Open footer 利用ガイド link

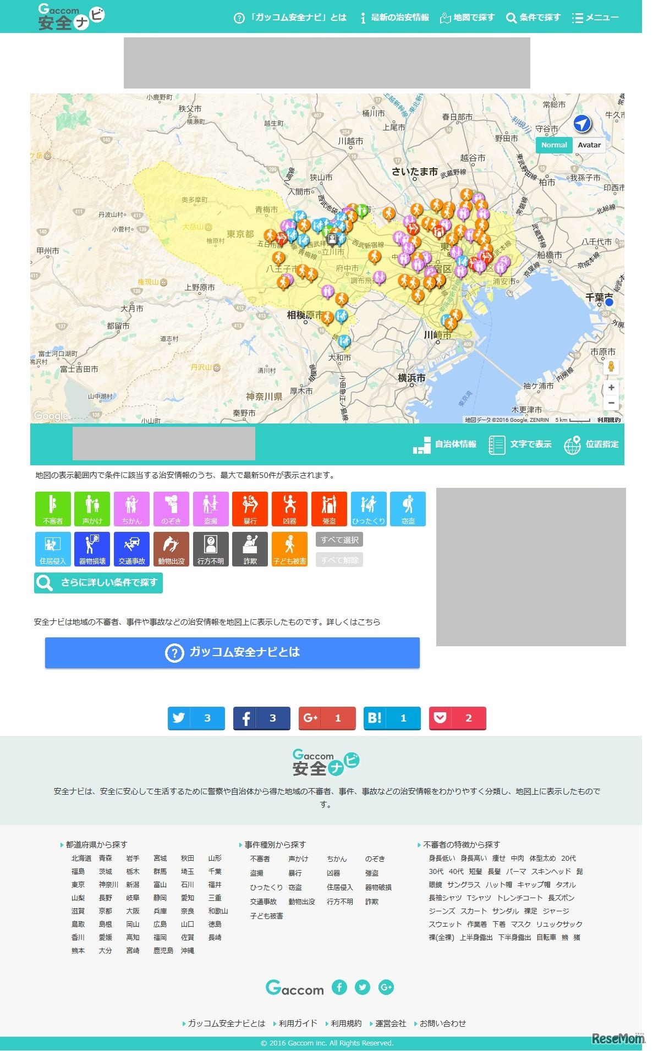pos(298,1024)
